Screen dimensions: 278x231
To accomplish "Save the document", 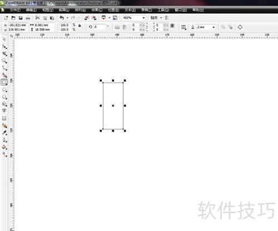I will (x=21, y=18).
